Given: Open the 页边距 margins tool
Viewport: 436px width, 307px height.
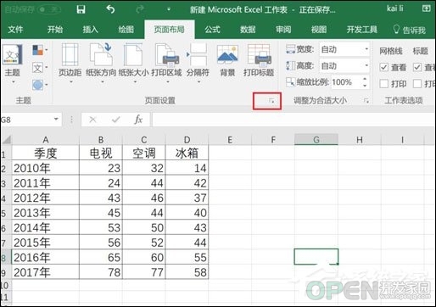Looking at the screenshot, I should [x=70, y=64].
